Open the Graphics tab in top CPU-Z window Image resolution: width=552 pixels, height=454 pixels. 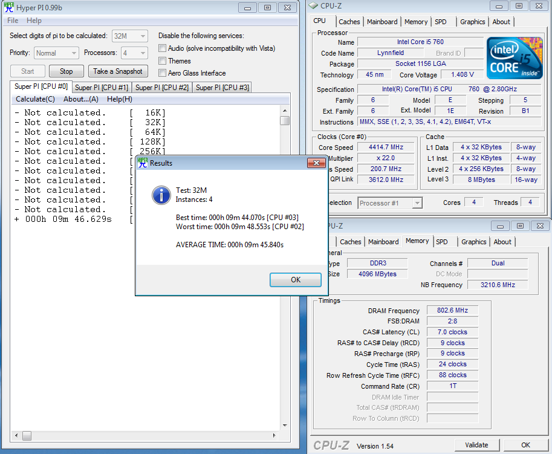coord(472,22)
